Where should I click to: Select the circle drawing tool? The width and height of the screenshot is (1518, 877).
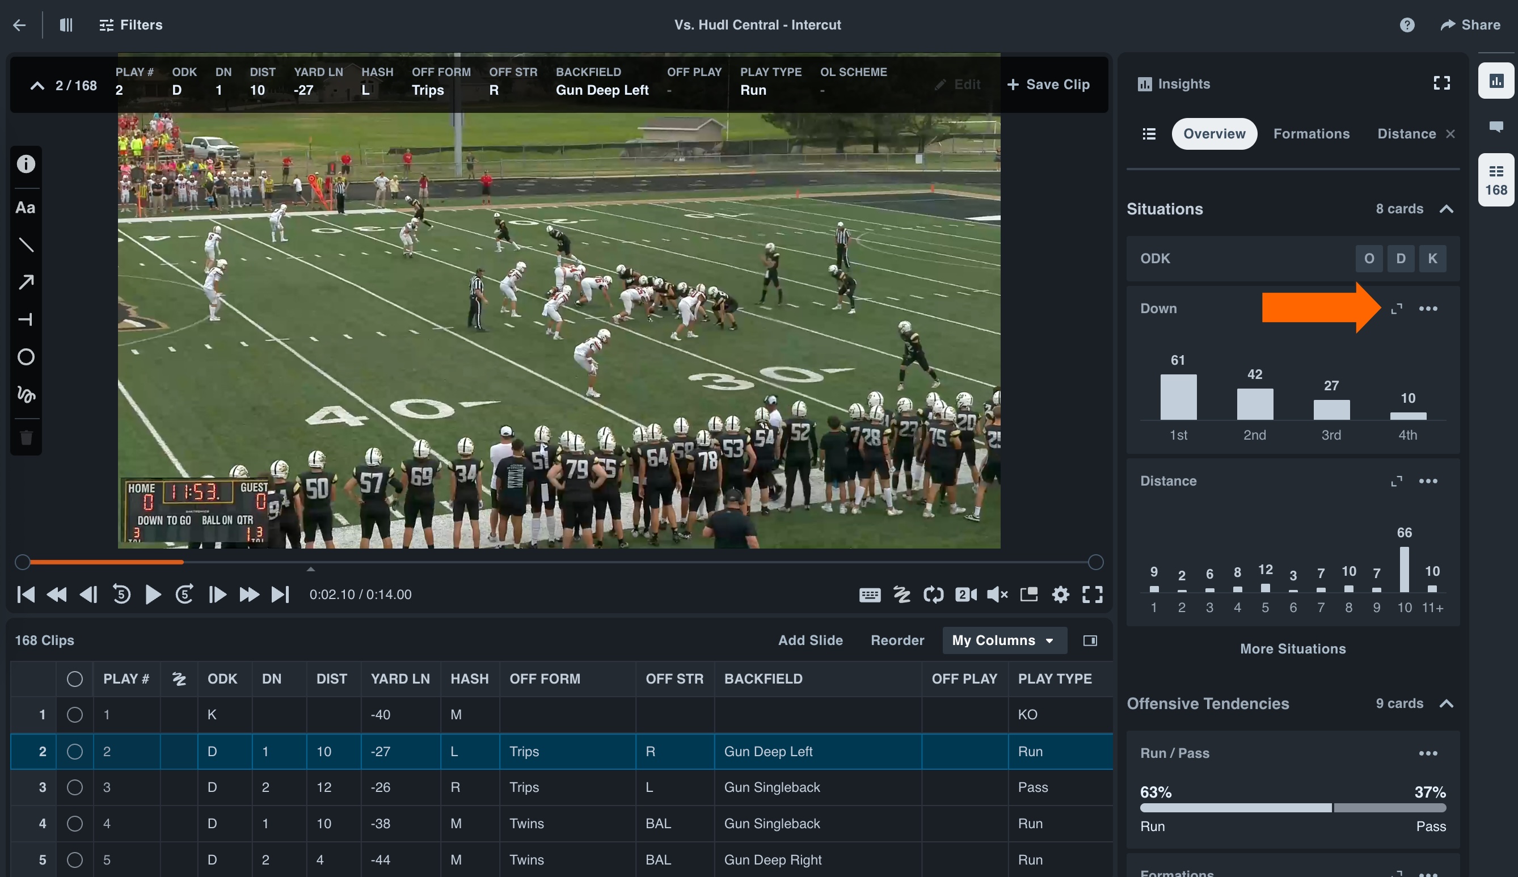(26, 357)
